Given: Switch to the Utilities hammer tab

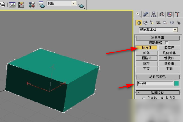Looking at the screenshot, I should pyautogui.click(x=178, y=14).
